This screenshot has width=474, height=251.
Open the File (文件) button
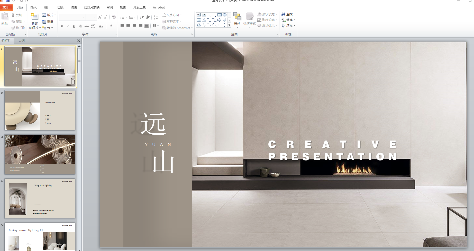pos(6,7)
